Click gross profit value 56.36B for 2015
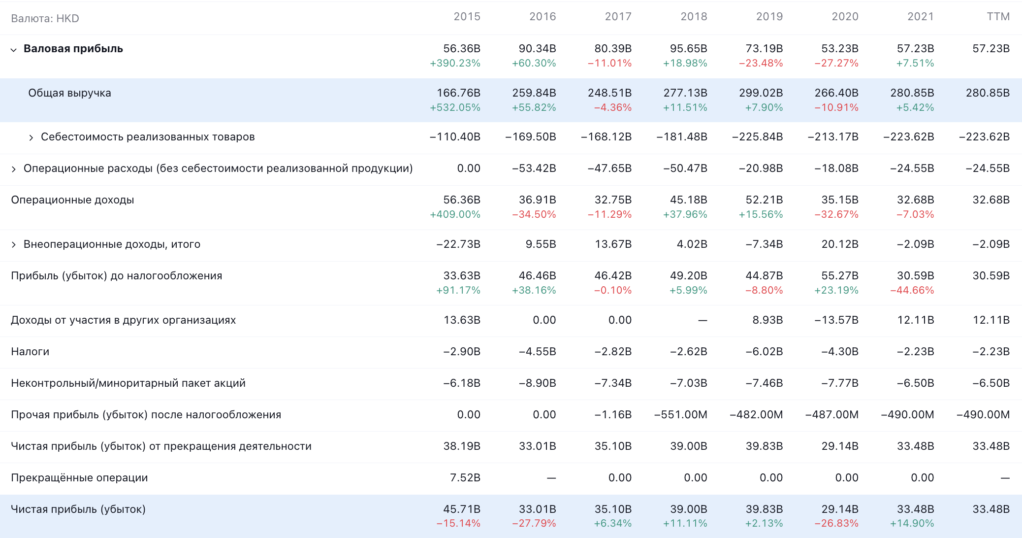The image size is (1022, 538). pyautogui.click(x=462, y=49)
